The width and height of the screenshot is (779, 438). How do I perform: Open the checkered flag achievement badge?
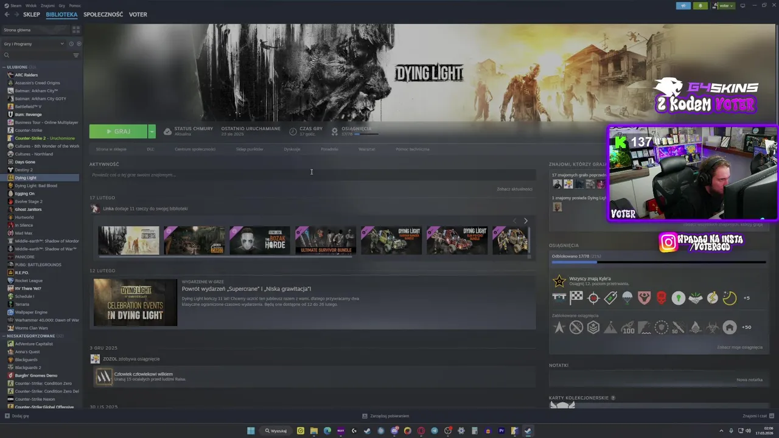(x=576, y=297)
